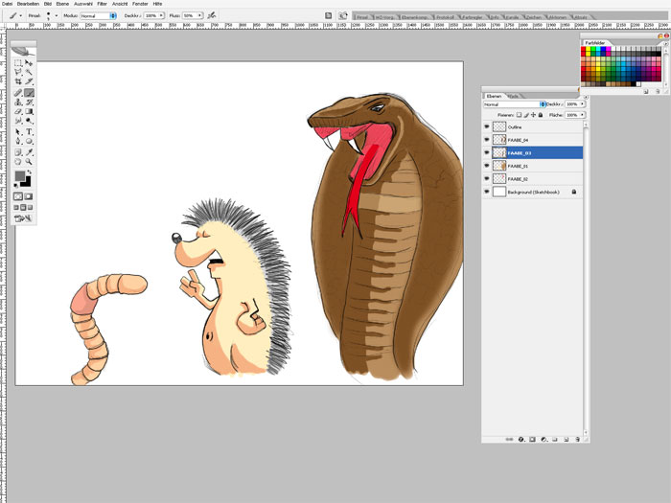
Task: Select the Eyedropper tool
Action: (x=30, y=151)
